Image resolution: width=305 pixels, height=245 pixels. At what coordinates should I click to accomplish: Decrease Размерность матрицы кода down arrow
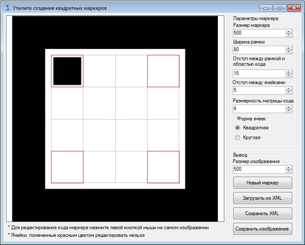pyautogui.click(x=289, y=111)
